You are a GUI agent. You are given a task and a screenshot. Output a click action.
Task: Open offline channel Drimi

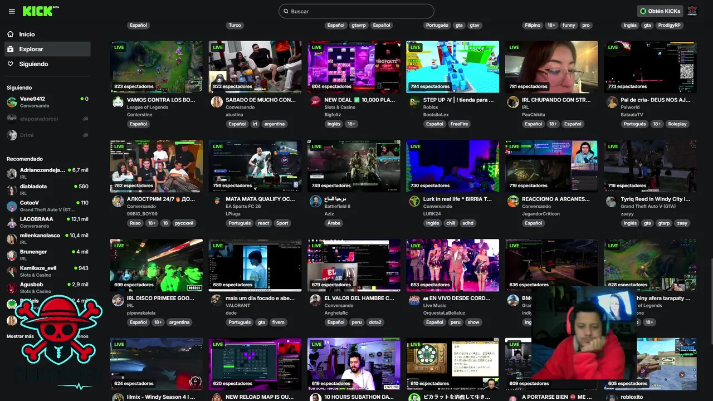pos(47,135)
